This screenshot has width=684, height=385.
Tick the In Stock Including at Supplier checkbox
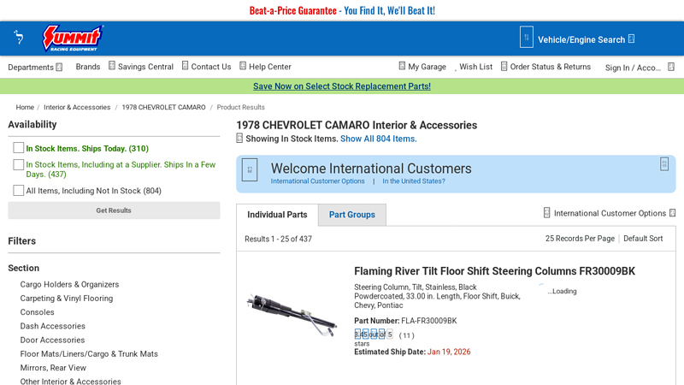pyautogui.click(x=19, y=164)
